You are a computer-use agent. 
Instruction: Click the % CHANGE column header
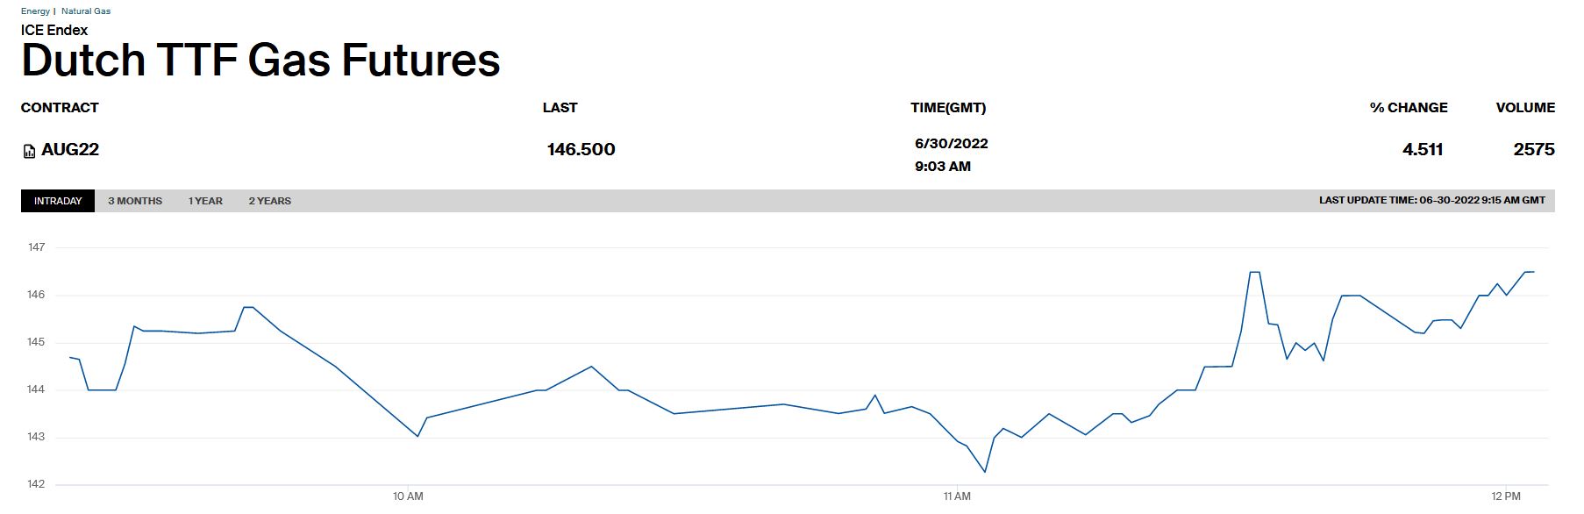1408,108
